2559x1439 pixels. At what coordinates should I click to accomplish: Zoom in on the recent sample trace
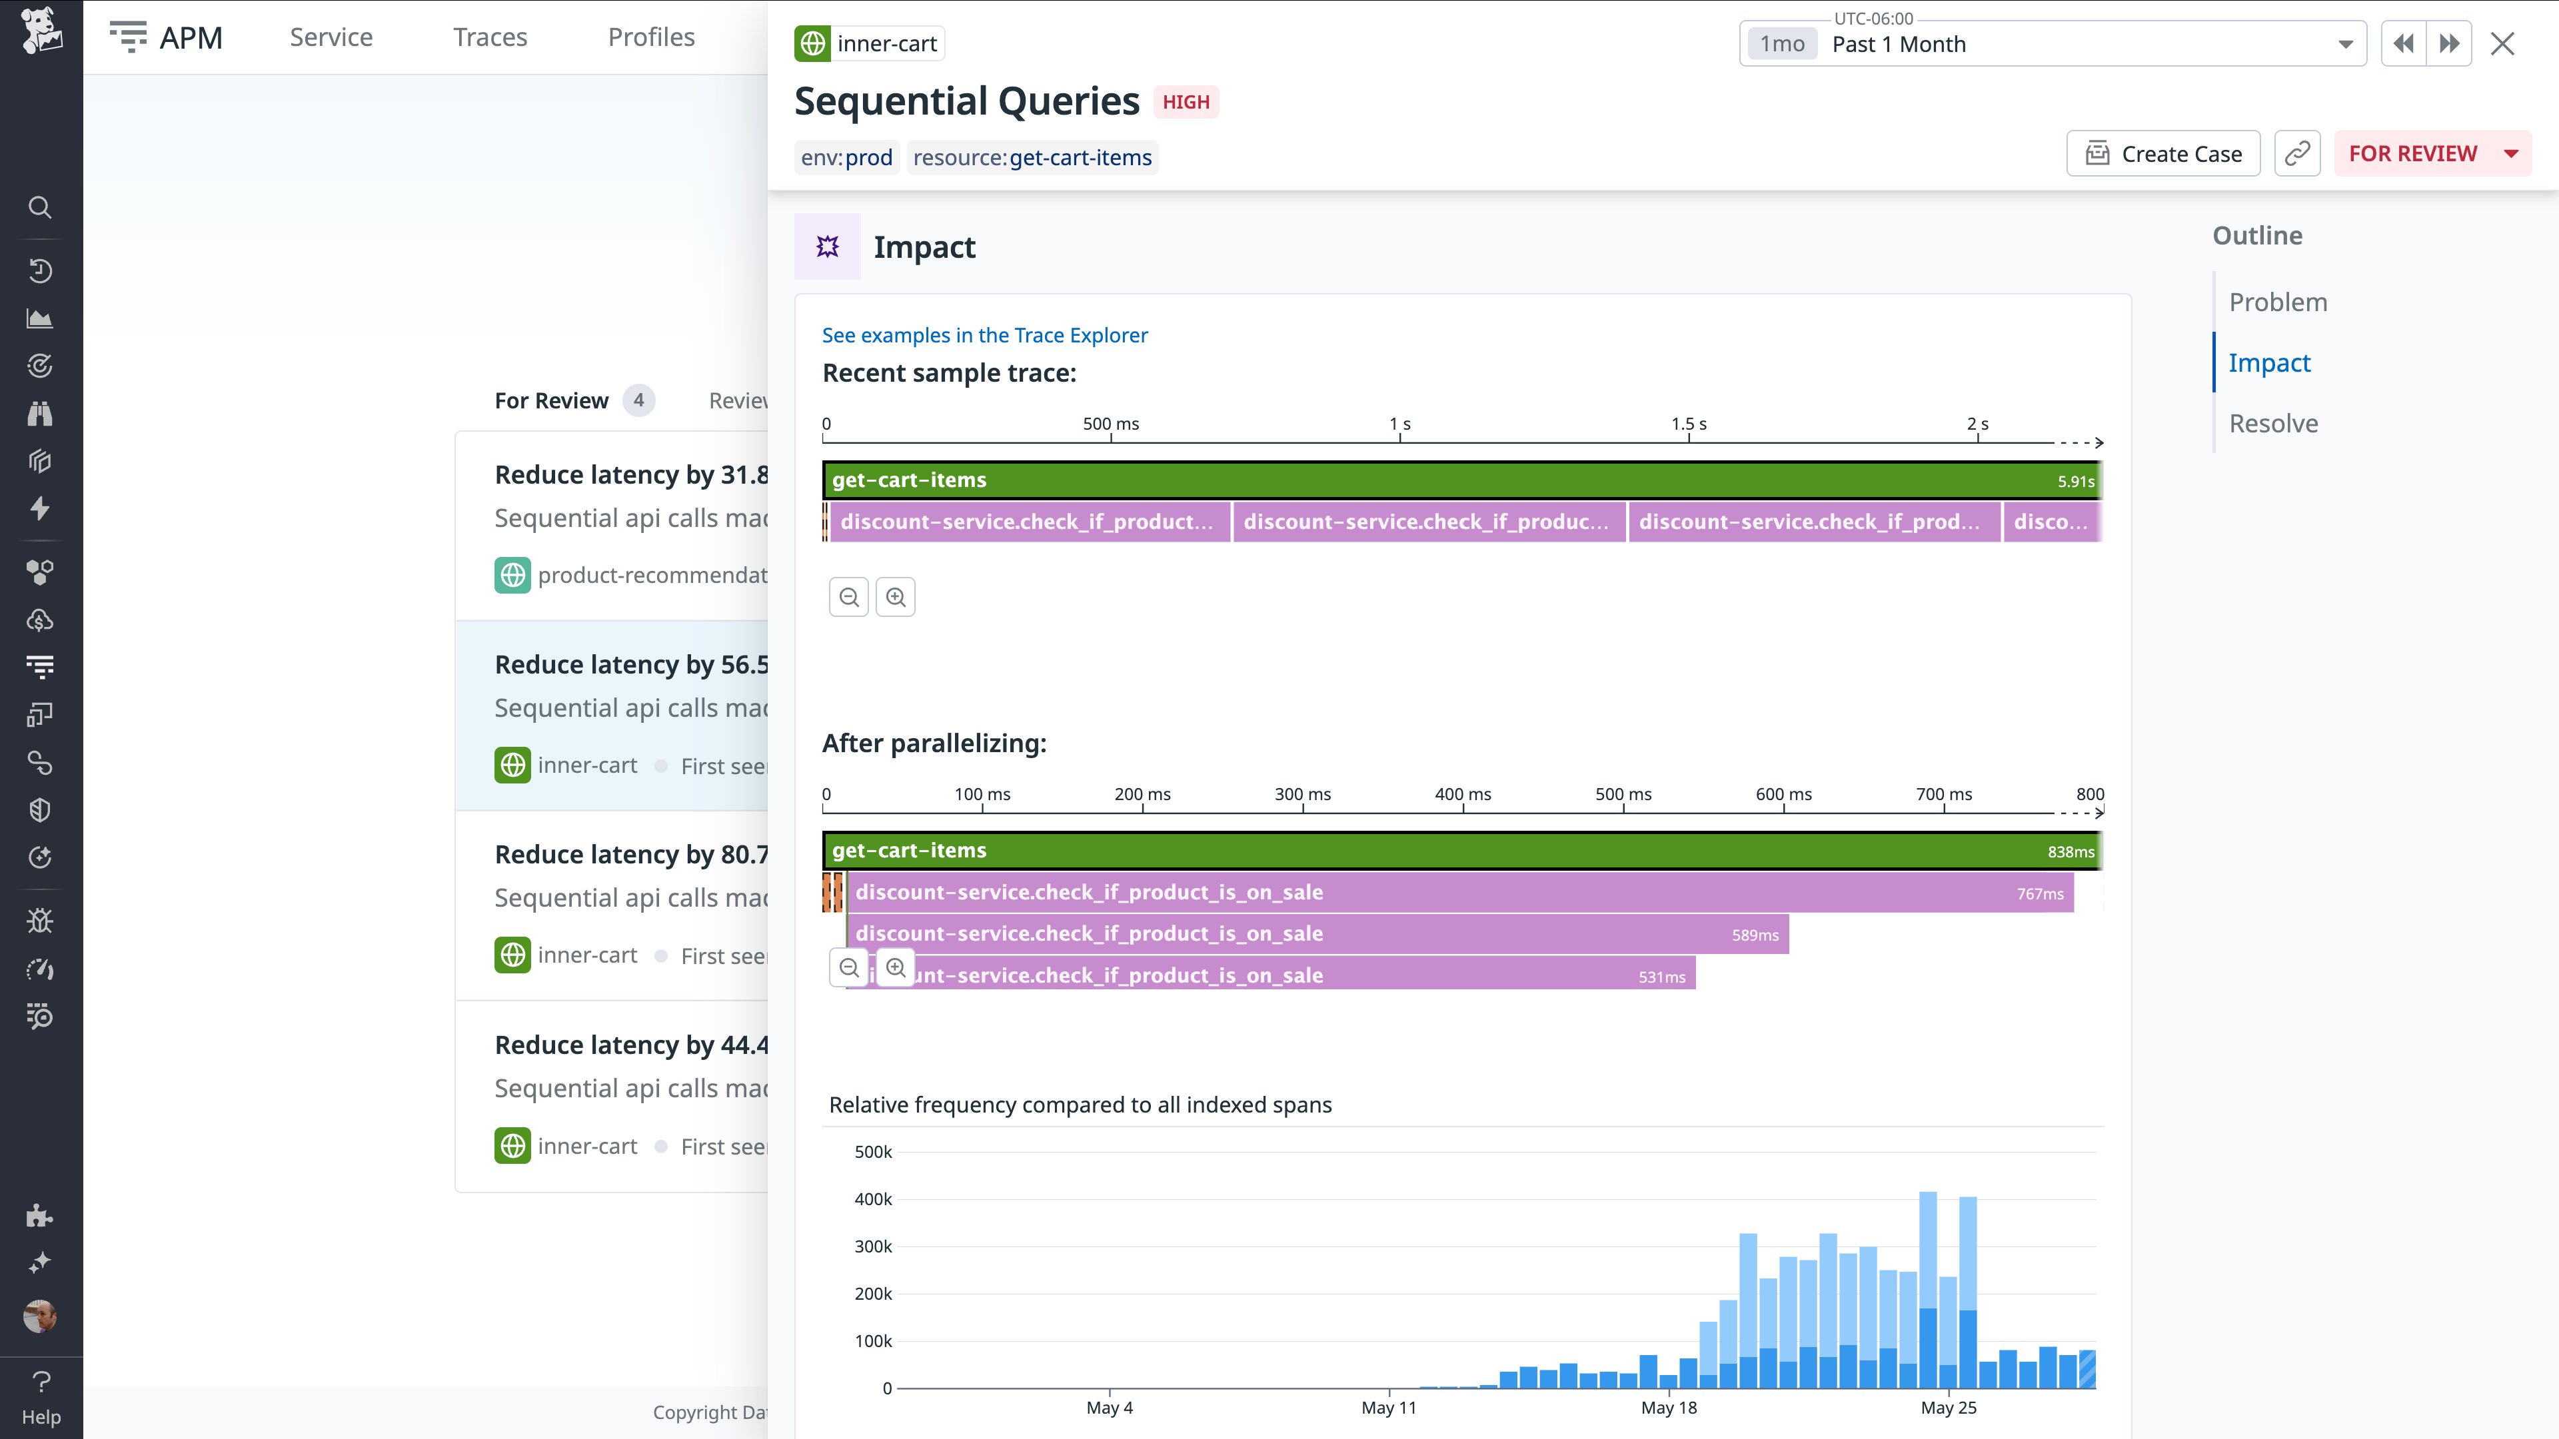pos(896,596)
